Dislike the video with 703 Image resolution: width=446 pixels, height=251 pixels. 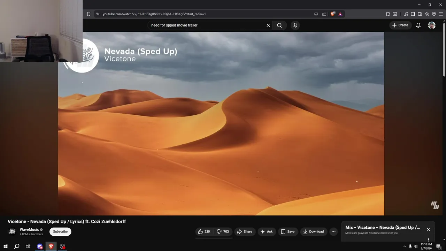(x=223, y=231)
